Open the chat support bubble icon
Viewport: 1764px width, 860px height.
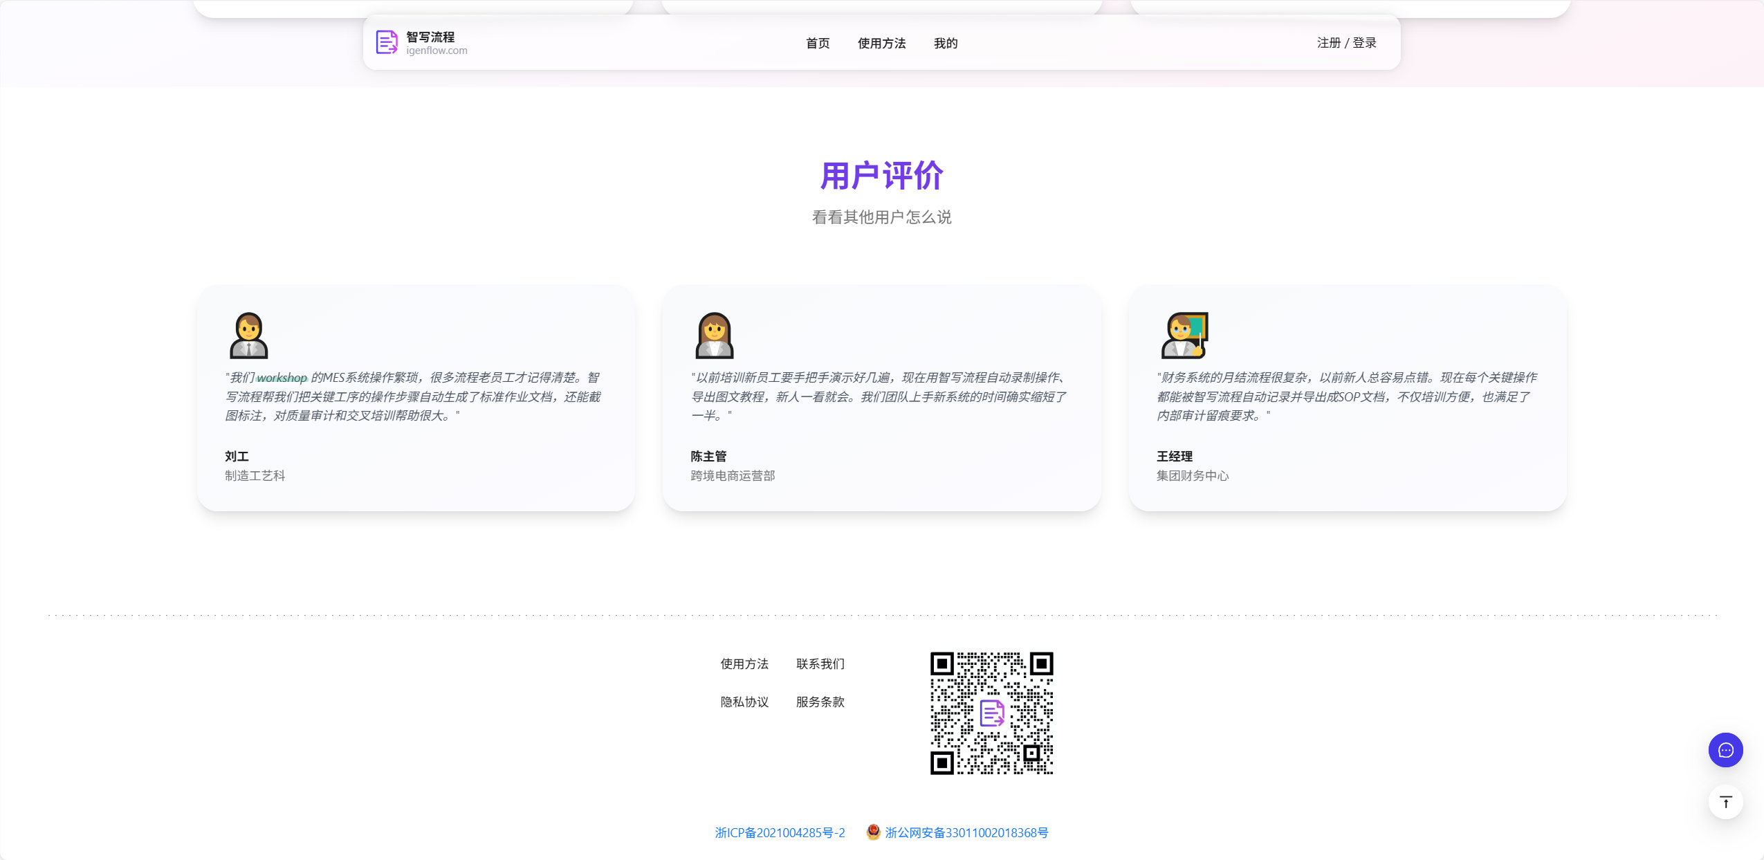pyautogui.click(x=1725, y=750)
